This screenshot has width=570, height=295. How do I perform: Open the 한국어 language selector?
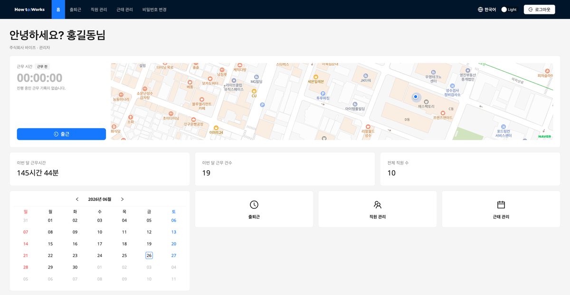487,9
